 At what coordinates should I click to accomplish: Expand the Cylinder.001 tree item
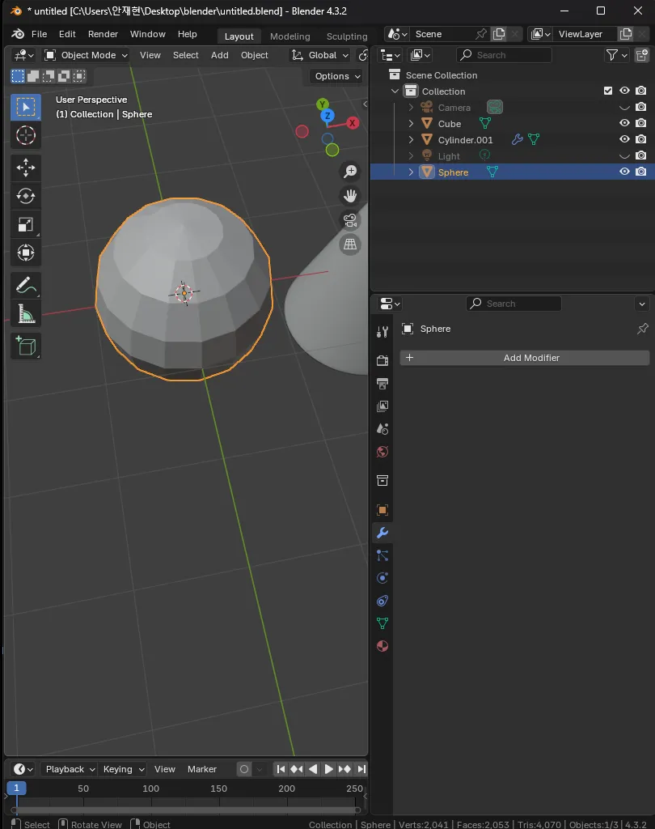(411, 139)
